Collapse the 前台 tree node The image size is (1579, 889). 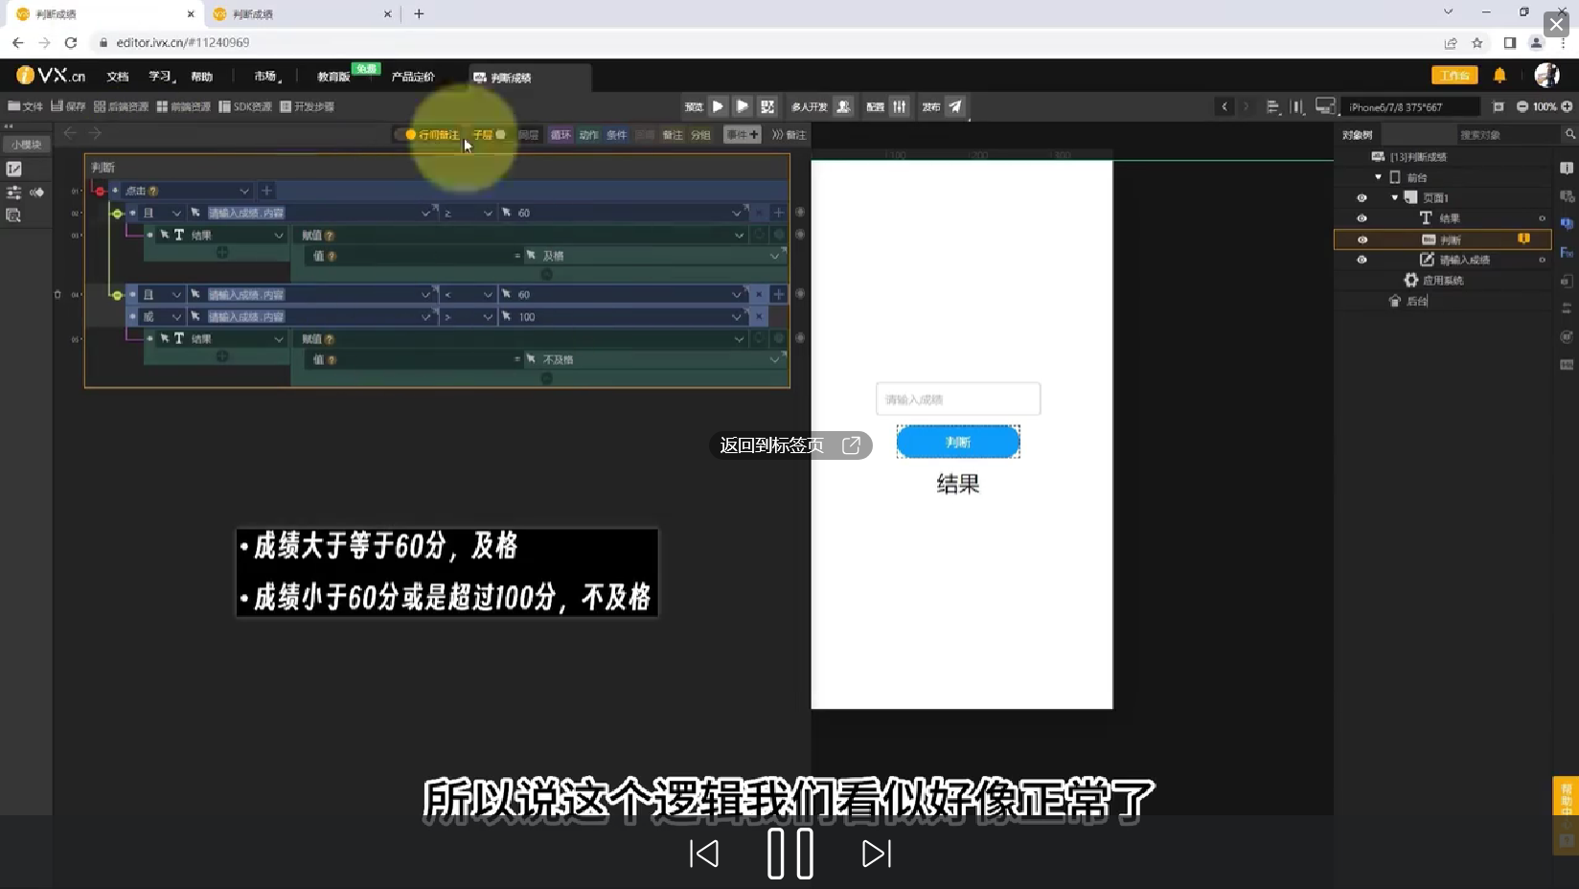click(x=1378, y=177)
